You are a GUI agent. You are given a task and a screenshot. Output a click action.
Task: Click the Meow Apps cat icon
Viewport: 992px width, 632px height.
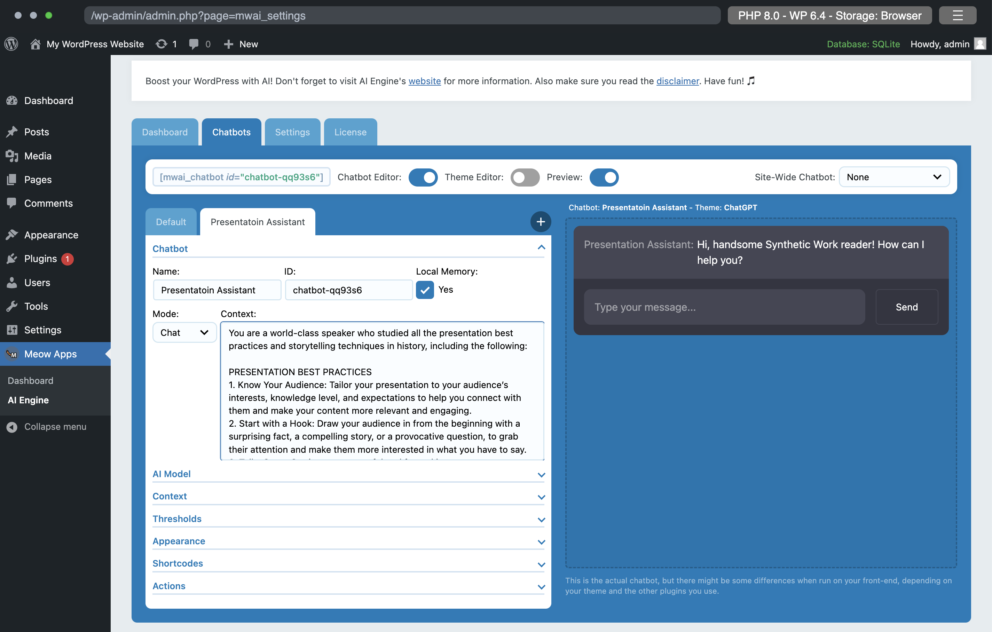click(12, 354)
